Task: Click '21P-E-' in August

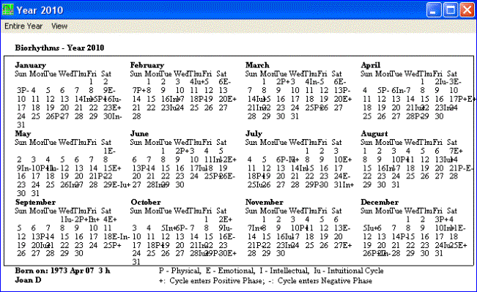Action: pyautogui.click(x=461, y=168)
